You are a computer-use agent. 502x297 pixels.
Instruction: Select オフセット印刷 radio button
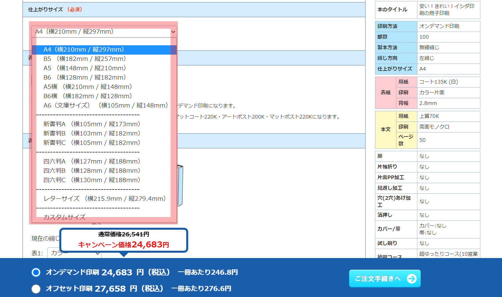(x=36, y=289)
